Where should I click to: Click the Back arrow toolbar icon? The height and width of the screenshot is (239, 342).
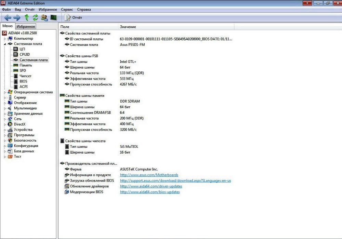(8, 18)
